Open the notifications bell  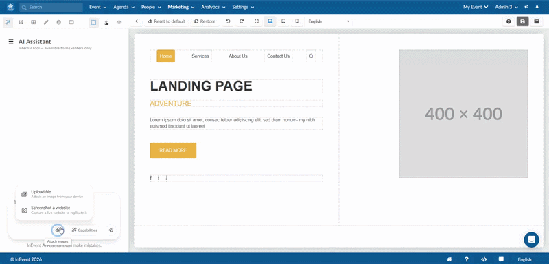(x=537, y=7)
